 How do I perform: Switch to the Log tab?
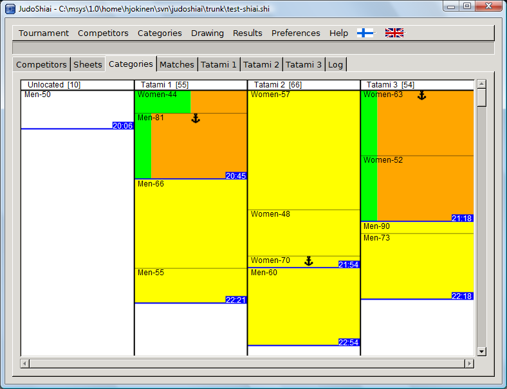click(335, 64)
